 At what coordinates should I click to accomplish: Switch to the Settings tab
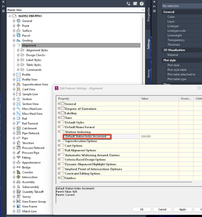point(148,44)
